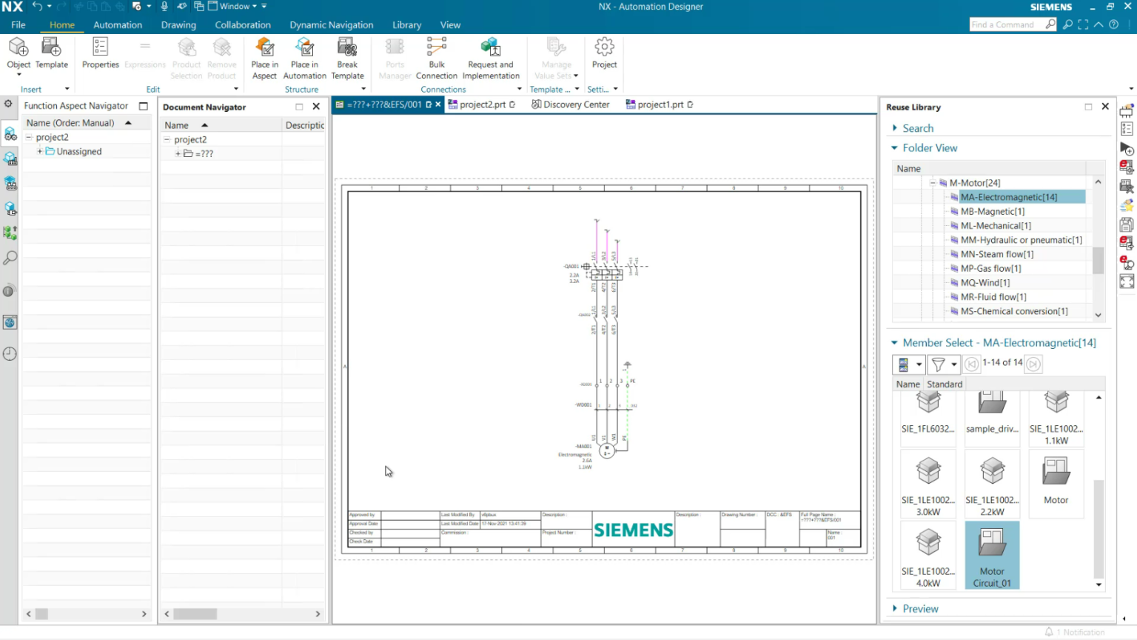This screenshot has width=1137, height=640.
Task: Open Request and Implementation tool
Action: click(x=491, y=58)
